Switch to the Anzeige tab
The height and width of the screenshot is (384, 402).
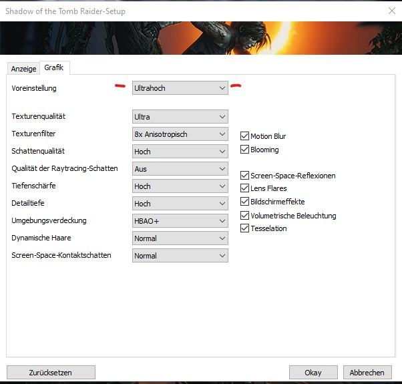[23, 69]
